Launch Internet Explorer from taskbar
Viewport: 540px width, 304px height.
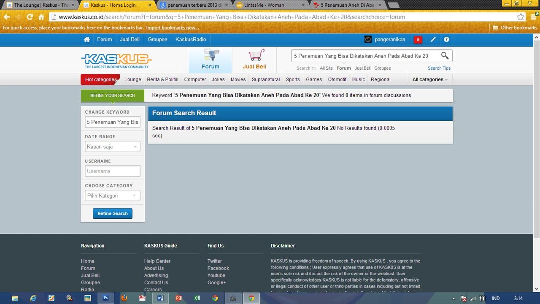(33, 298)
